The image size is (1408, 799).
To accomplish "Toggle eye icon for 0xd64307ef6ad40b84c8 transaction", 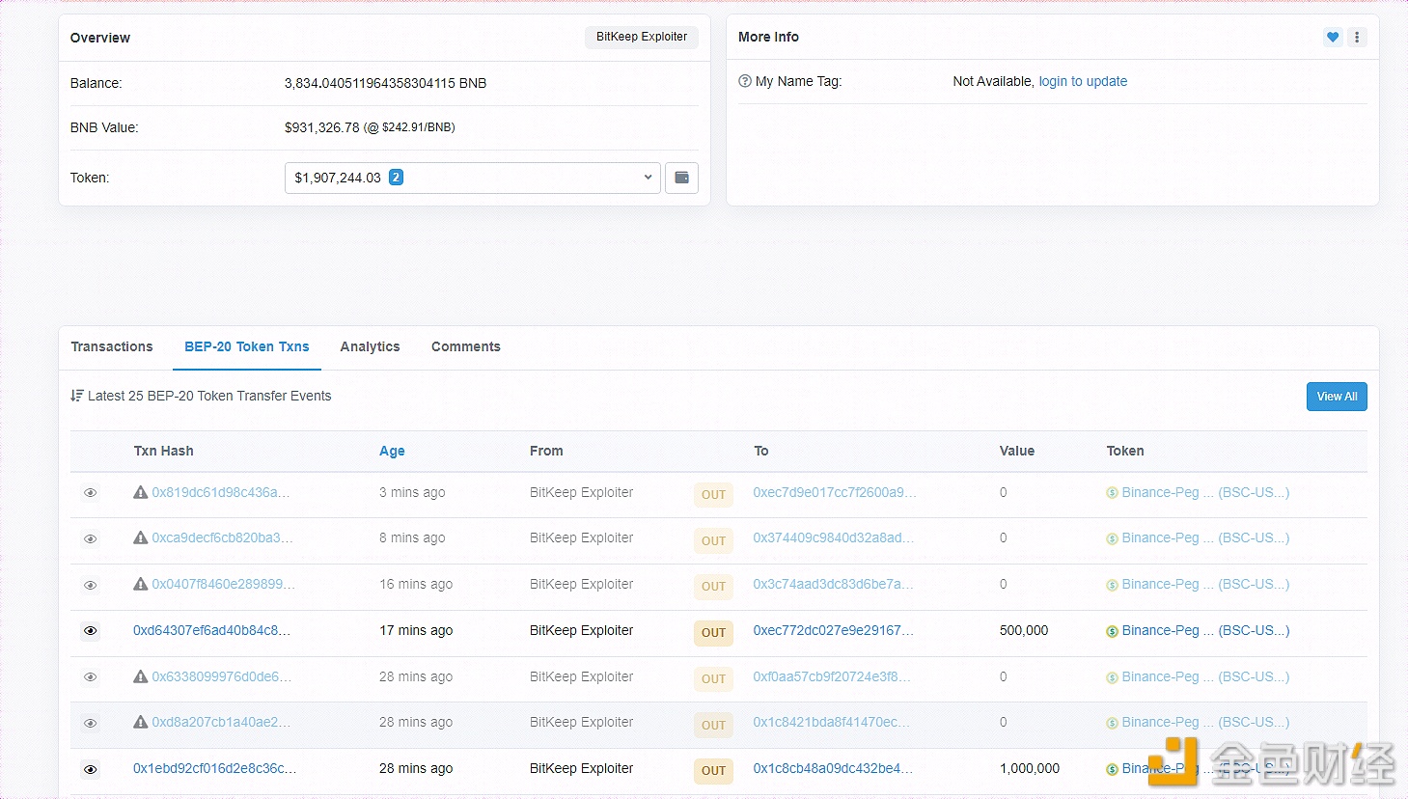I will pyautogui.click(x=90, y=631).
